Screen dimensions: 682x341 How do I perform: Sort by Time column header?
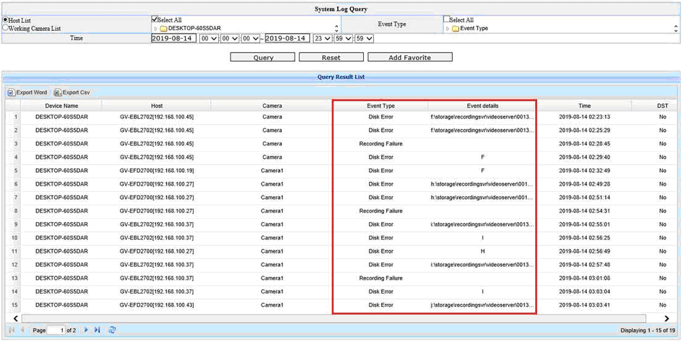click(x=585, y=105)
